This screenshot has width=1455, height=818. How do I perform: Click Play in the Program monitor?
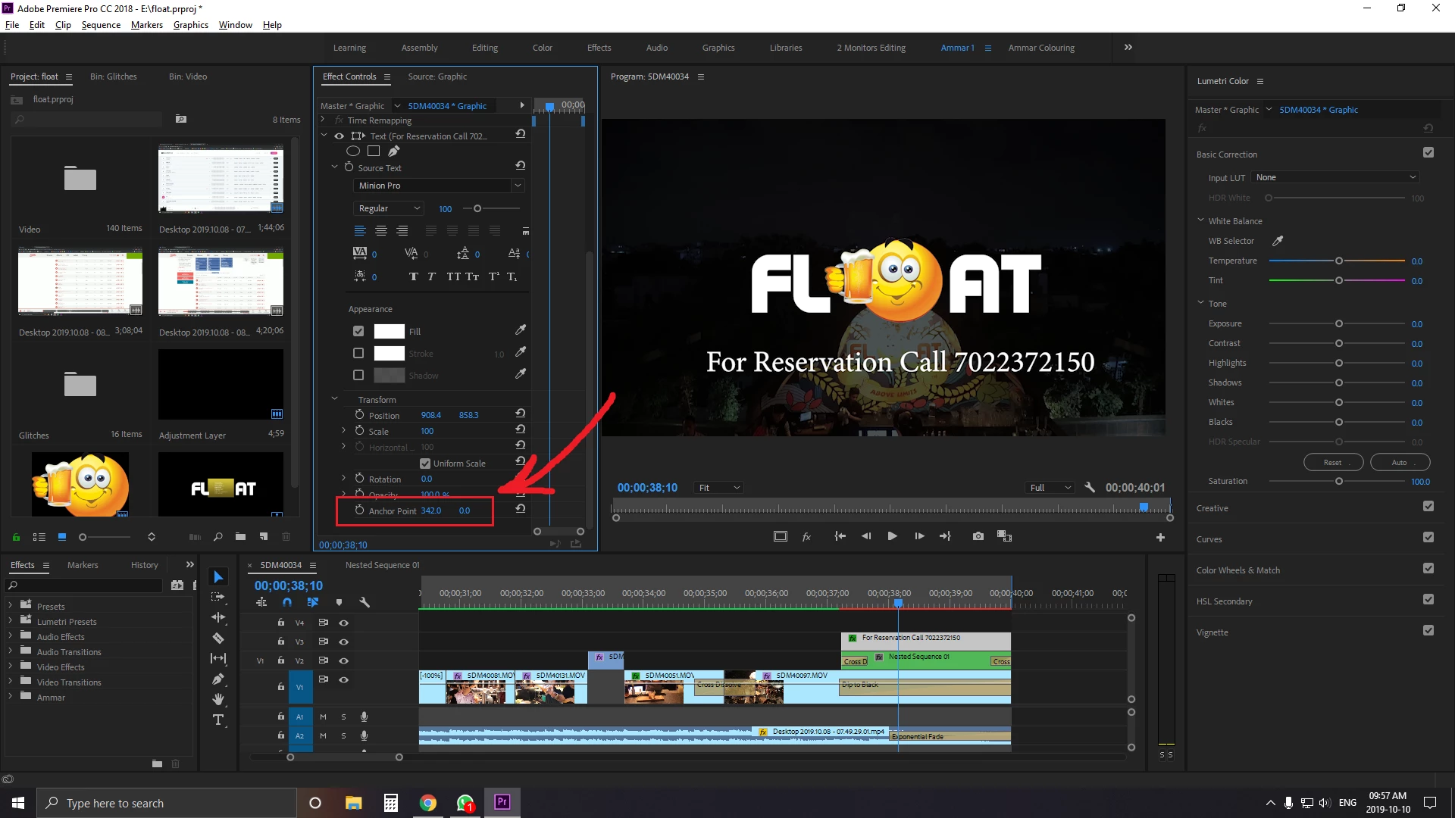[x=892, y=536]
